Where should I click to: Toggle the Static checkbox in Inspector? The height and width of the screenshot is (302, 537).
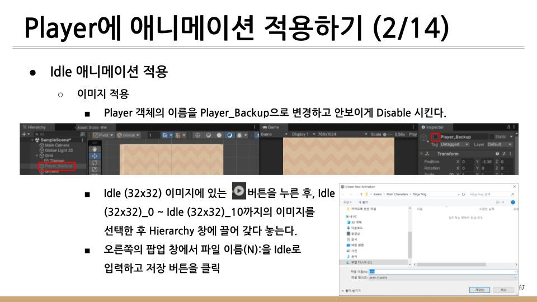point(492,136)
